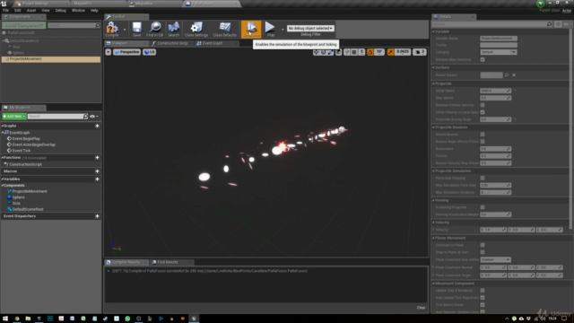Search Parent Socket with magnifier icon

pyautogui.click(x=507, y=75)
